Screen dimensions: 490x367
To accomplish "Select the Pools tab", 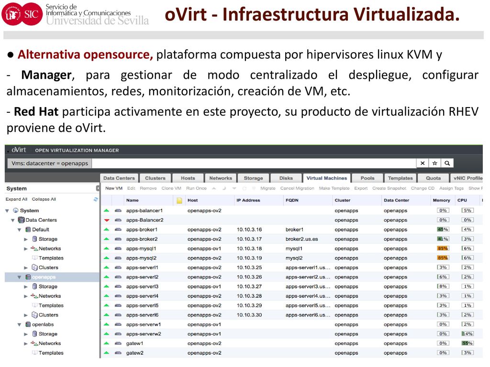I will [x=367, y=178].
